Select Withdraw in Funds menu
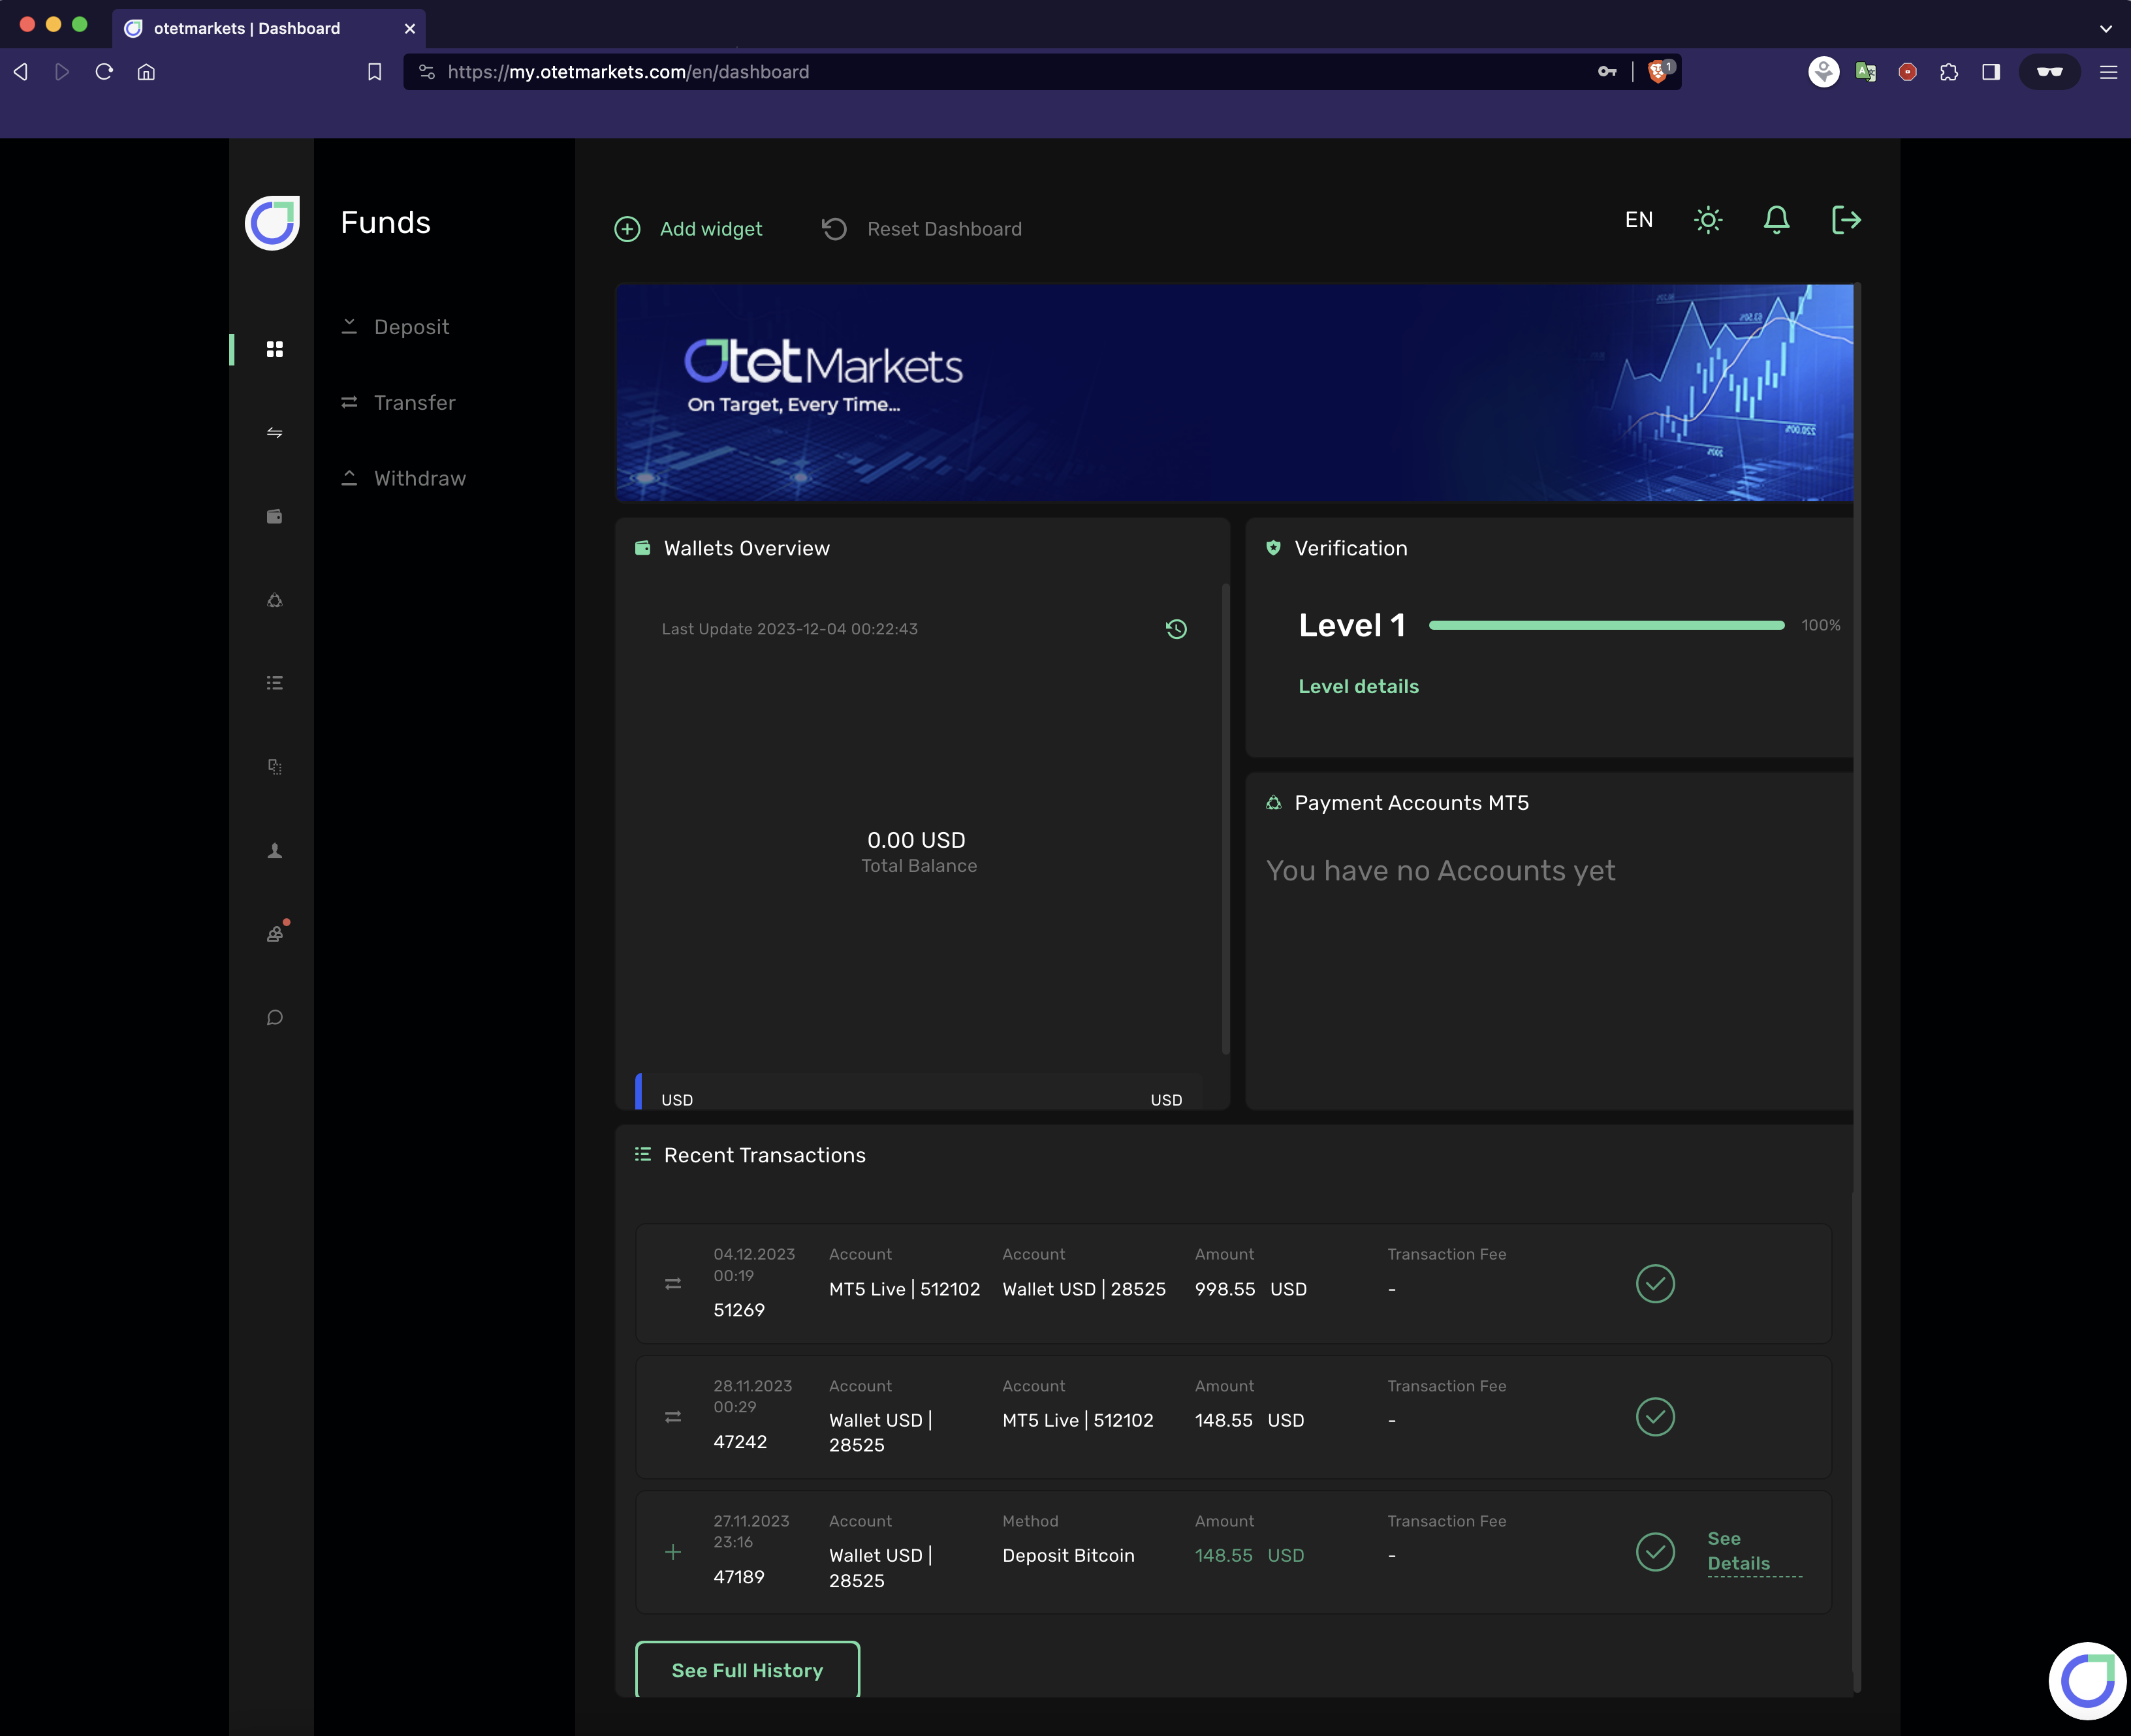2131x1736 pixels. (419, 479)
